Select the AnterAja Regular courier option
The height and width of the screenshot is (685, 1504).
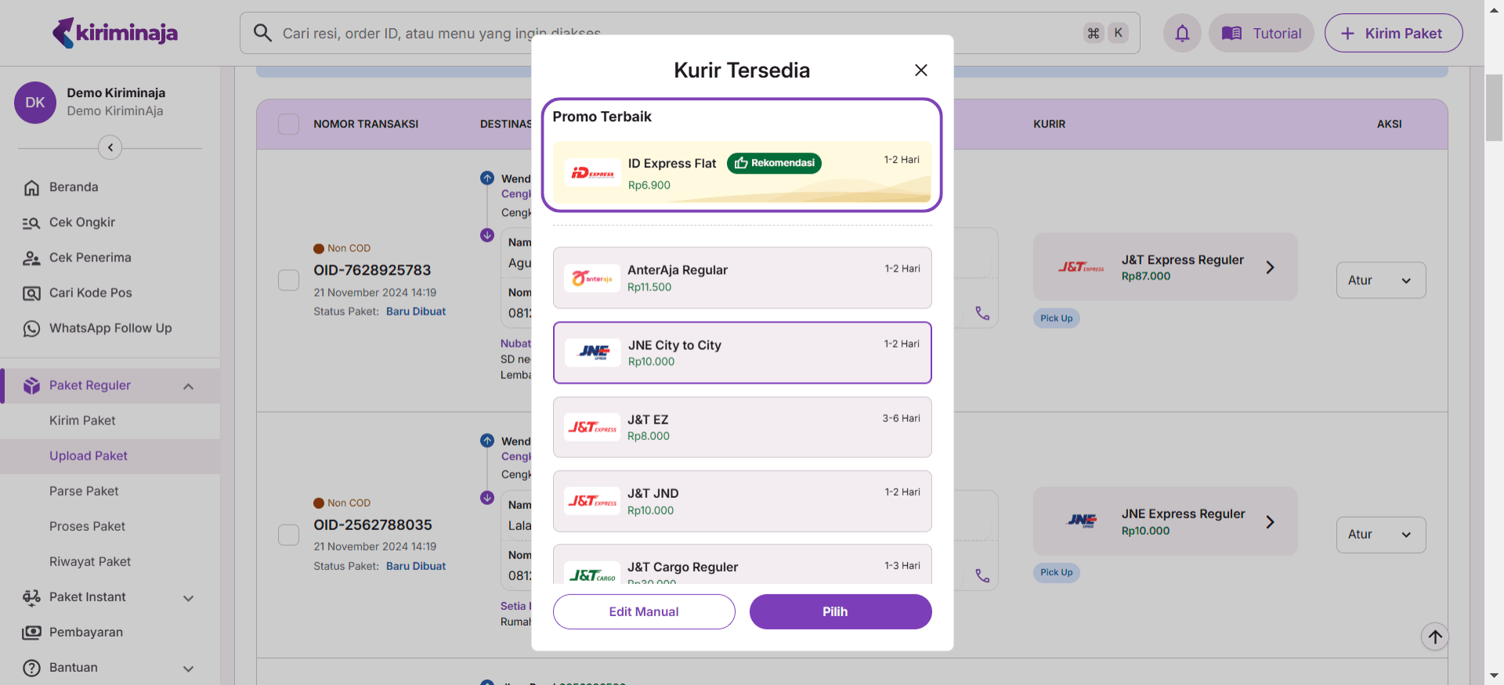[x=742, y=278]
